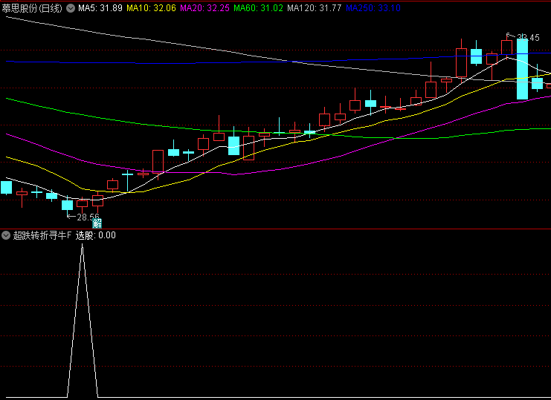The width and height of the screenshot is (551, 400).
Task: Select the MA120: 31.77 label
Action: (x=314, y=8)
